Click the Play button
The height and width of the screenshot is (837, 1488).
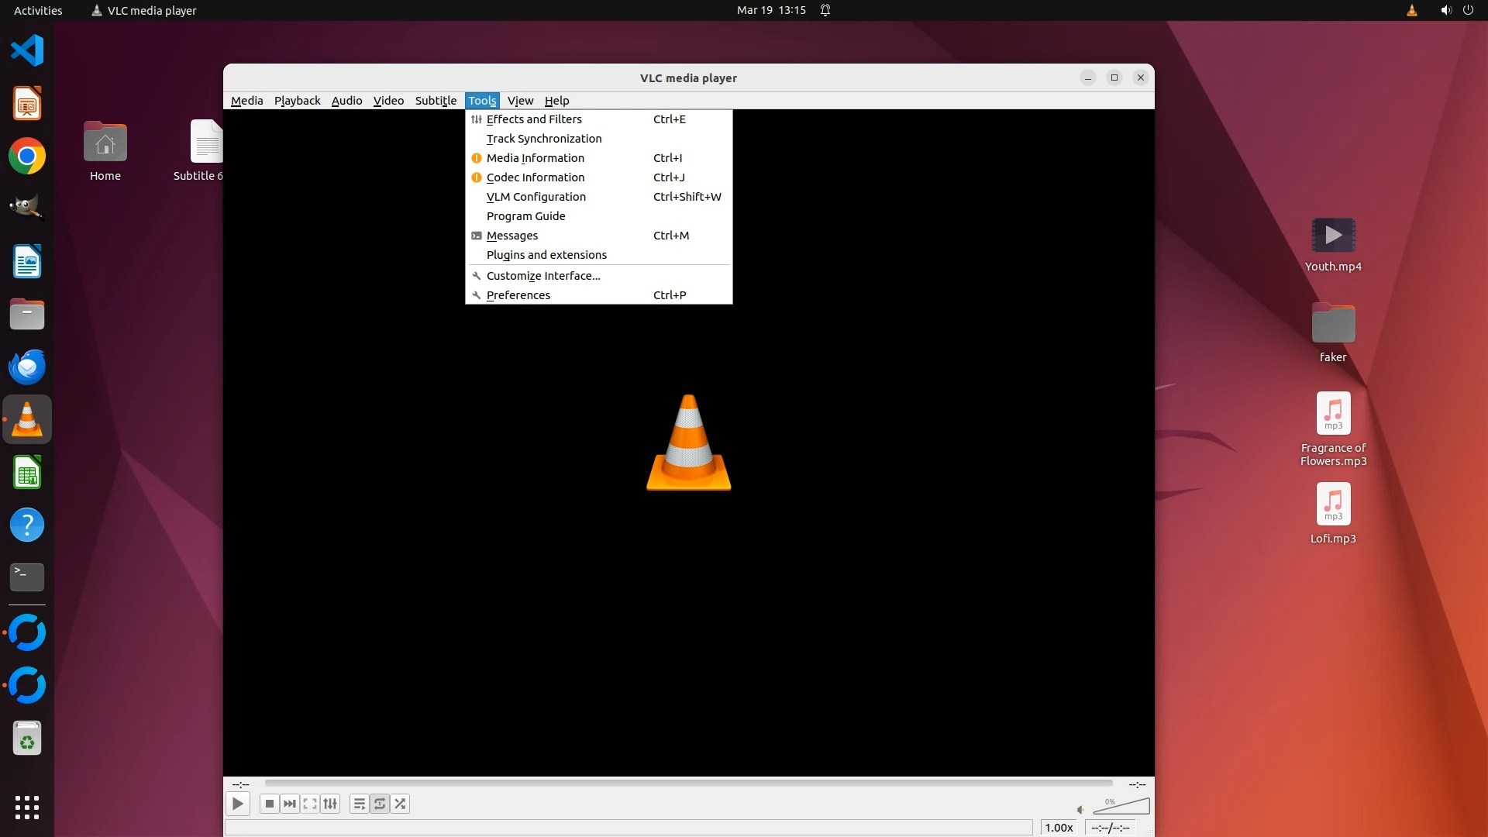coord(238,804)
